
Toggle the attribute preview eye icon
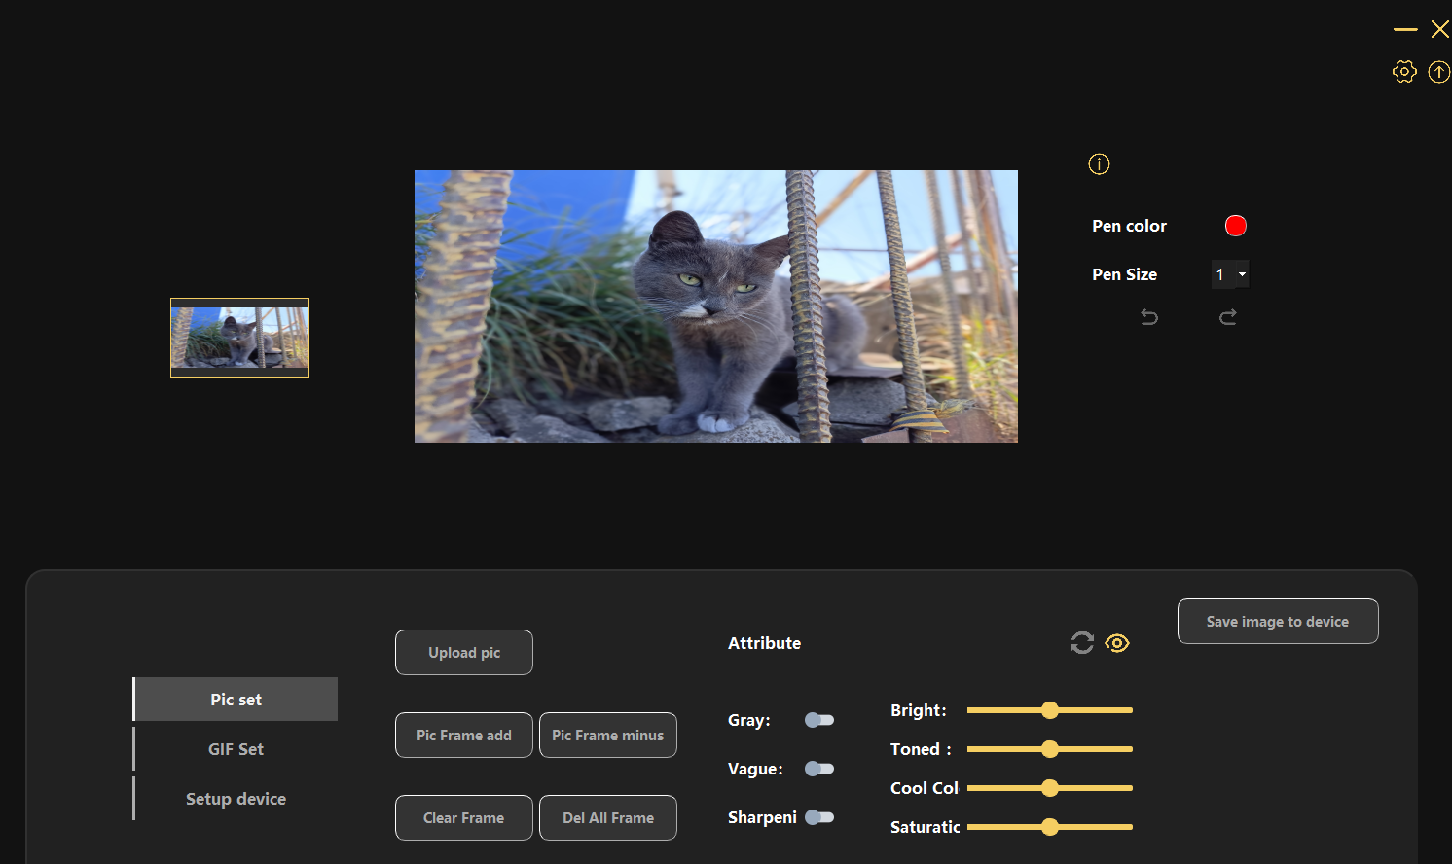pyautogui.click(x=1117, y=643)
